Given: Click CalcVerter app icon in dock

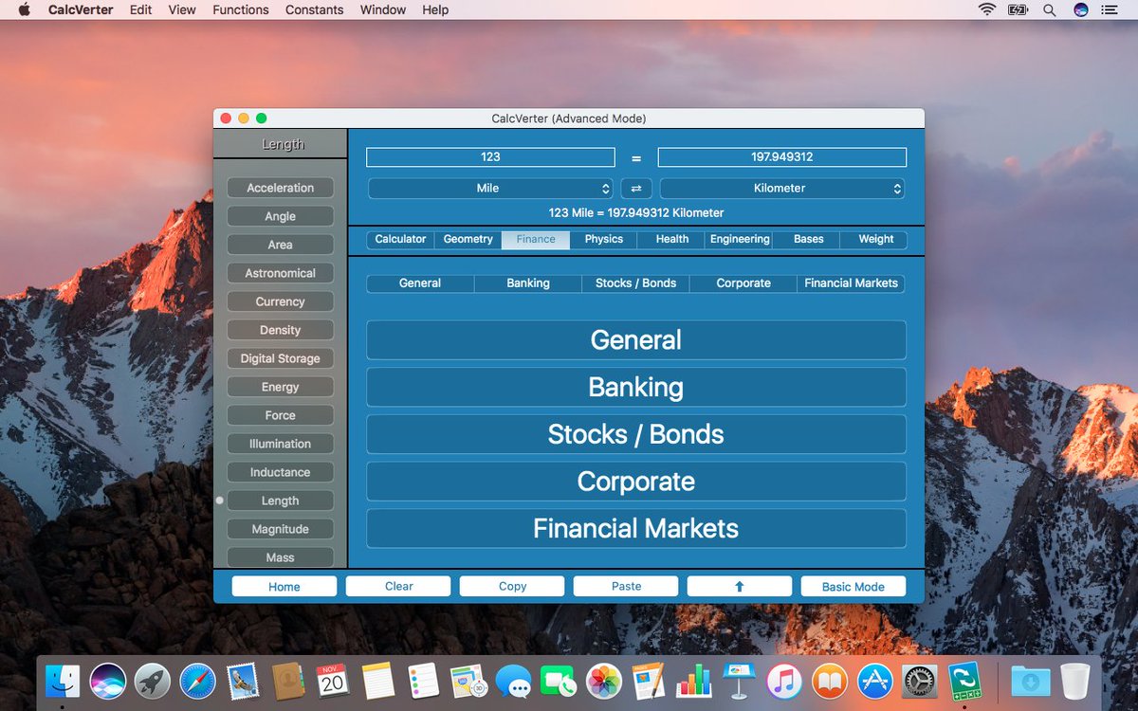Looking at the screenshot, I should pos(964,681).
